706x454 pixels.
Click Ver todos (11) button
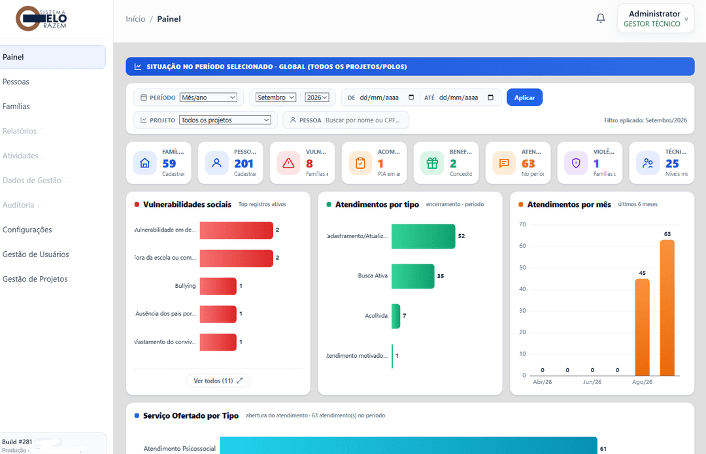(x=218, y=381)
